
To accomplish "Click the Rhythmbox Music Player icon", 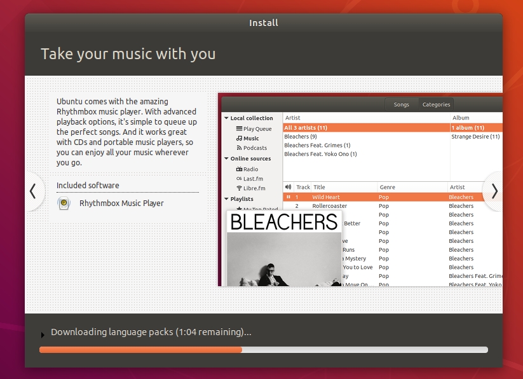I will (x=64, y=203).
